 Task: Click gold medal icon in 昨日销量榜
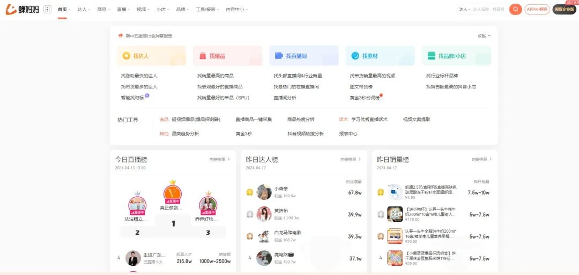[x=381, y=192]
